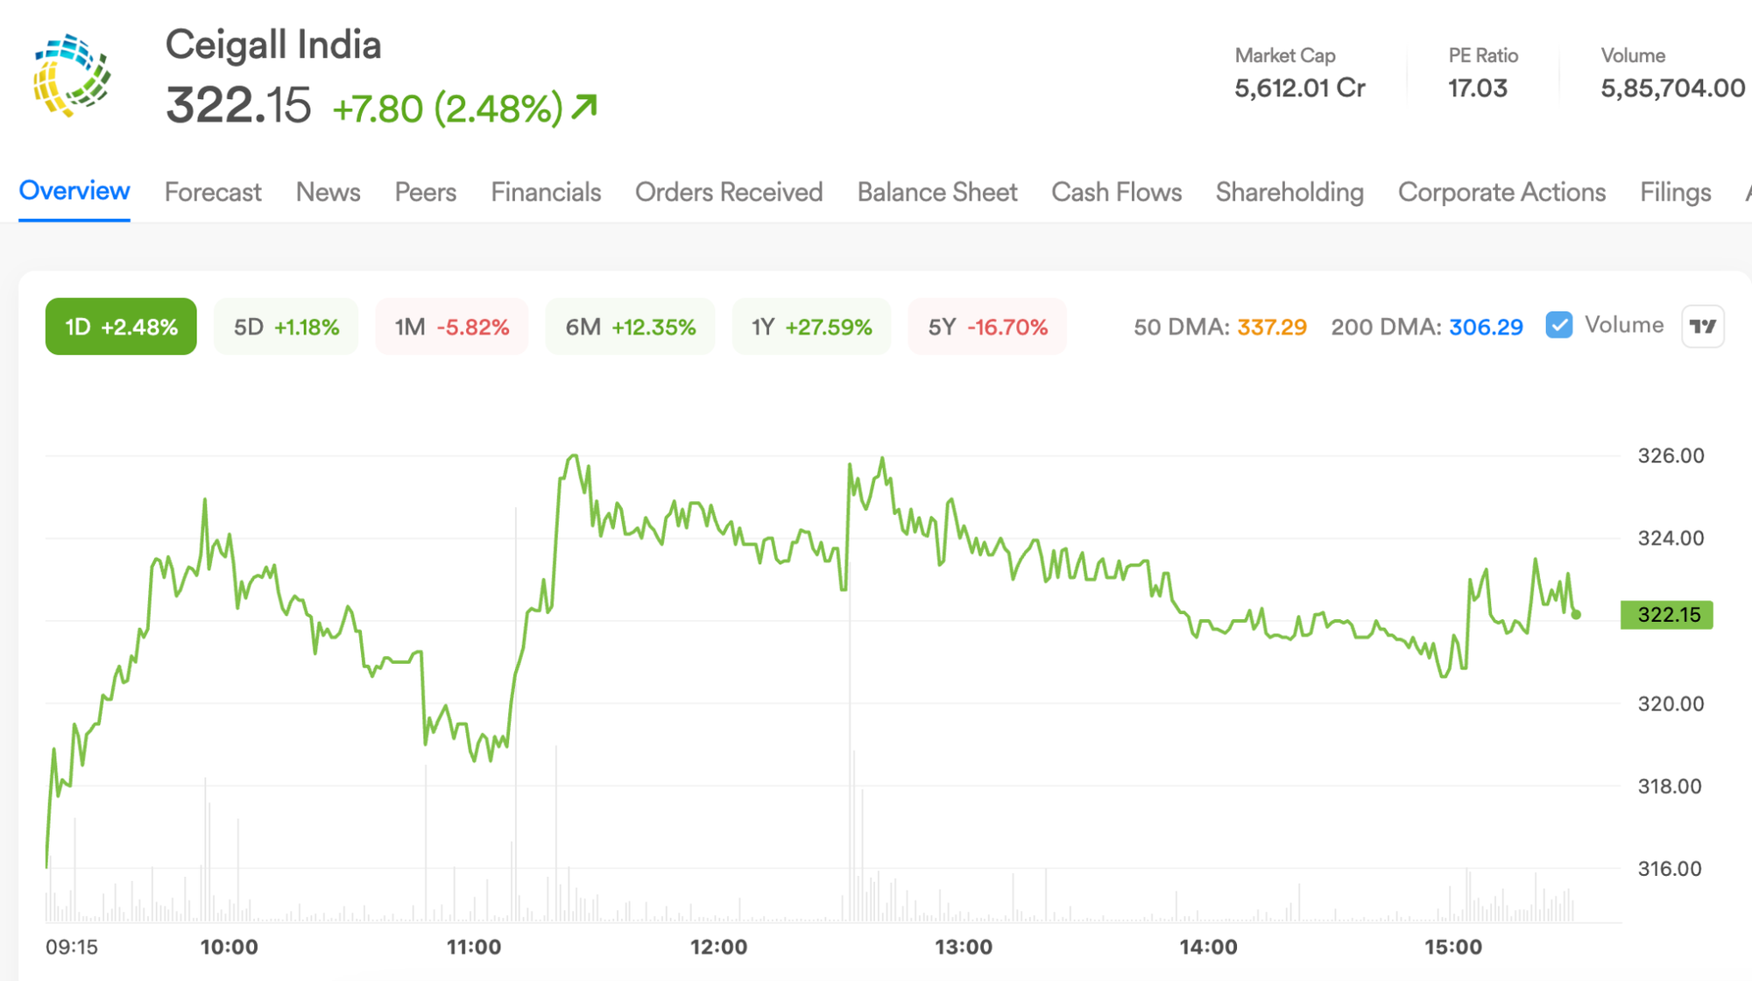The image size is (1752, 981).
Task: View the Balance Sheet tab
Action: click(x=937, y=192)
